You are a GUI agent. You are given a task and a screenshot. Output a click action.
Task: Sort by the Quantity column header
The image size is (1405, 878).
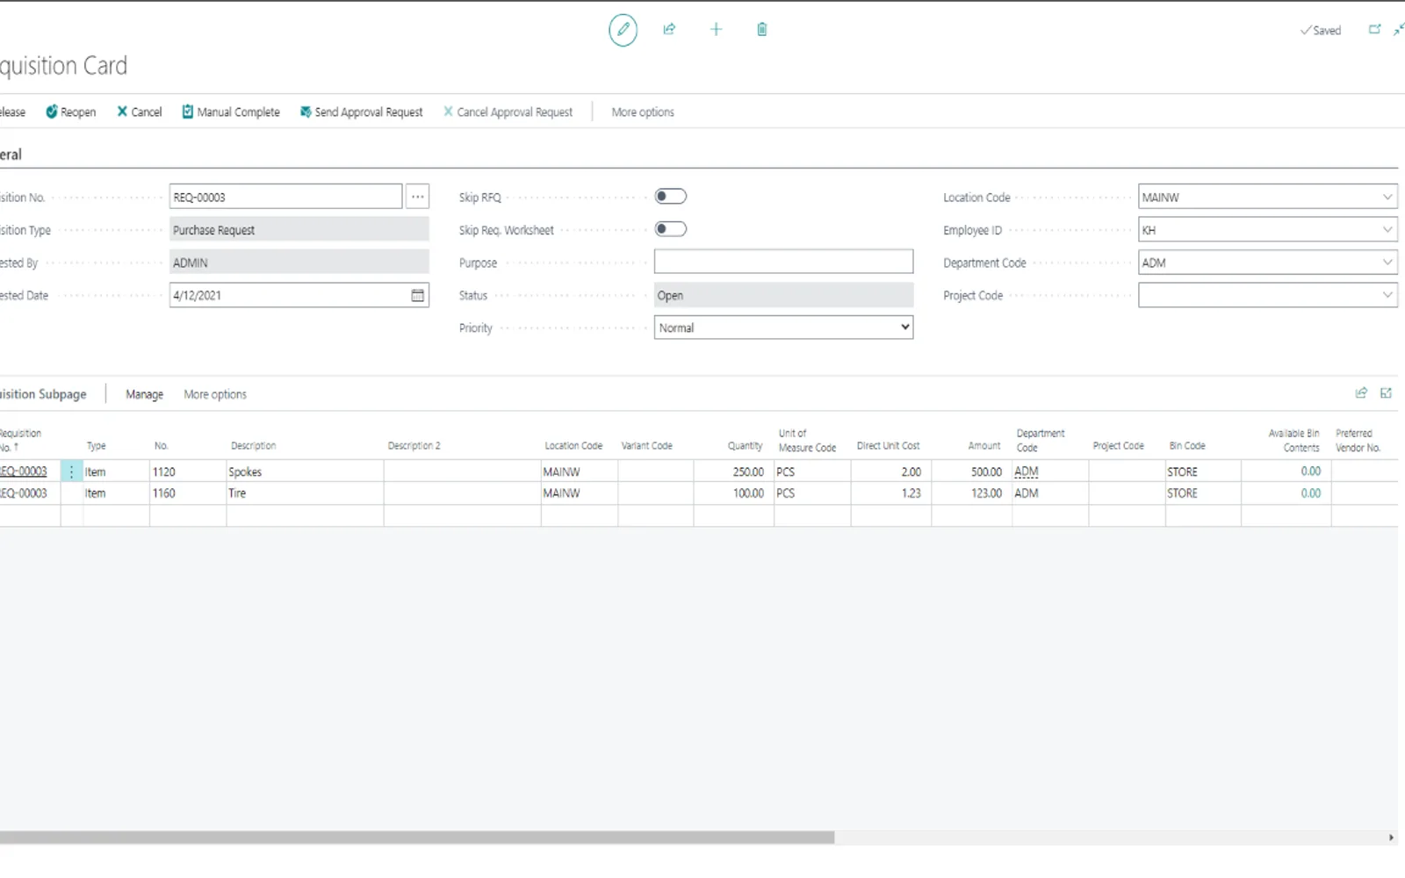[x=745, y=446]
